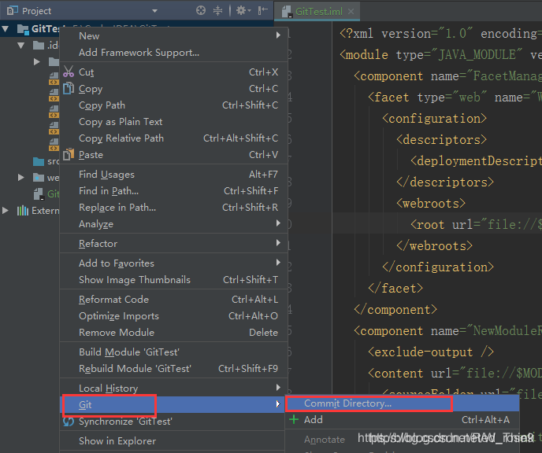Collapse the GitTest root node arrow

(x=6, y=29)
